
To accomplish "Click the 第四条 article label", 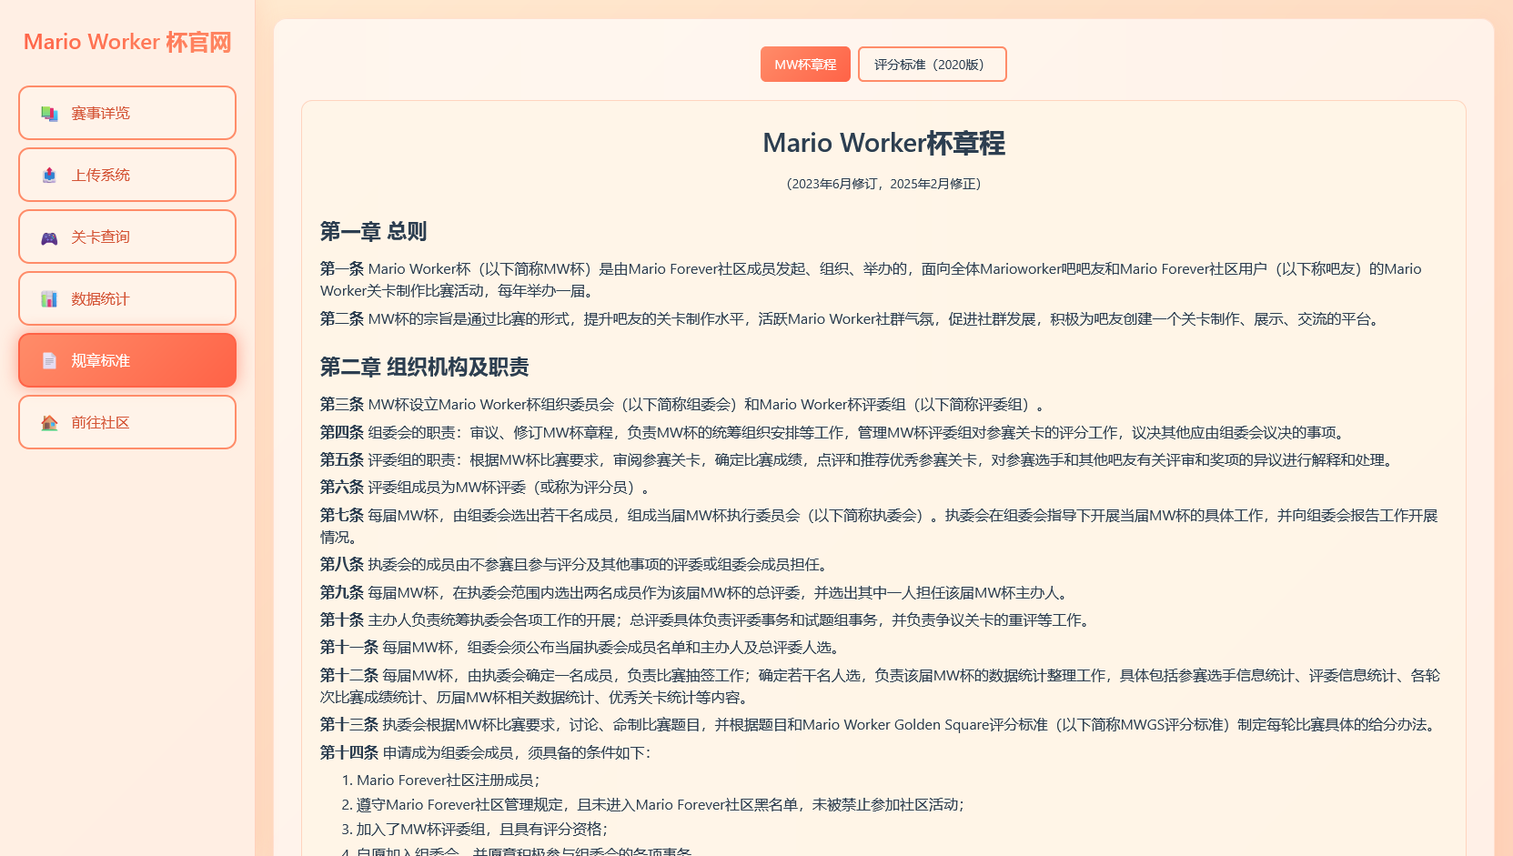I will [x=342, y=432].
